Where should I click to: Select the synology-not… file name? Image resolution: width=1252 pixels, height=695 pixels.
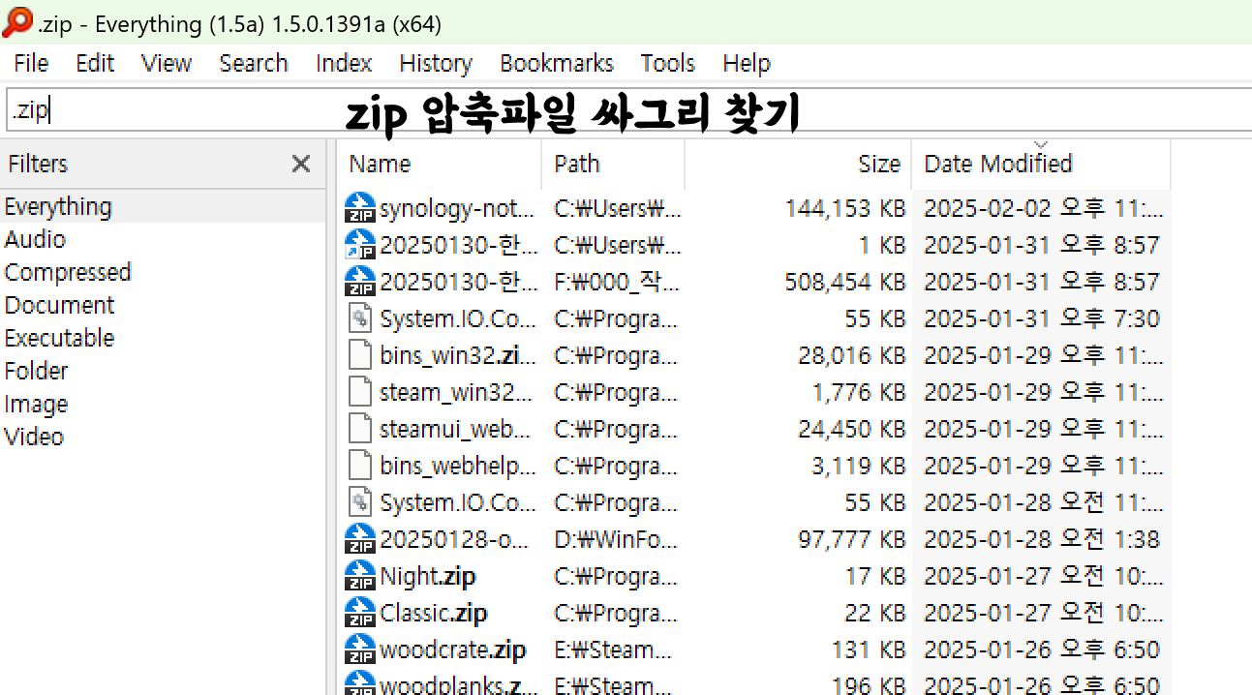(457, 208)
